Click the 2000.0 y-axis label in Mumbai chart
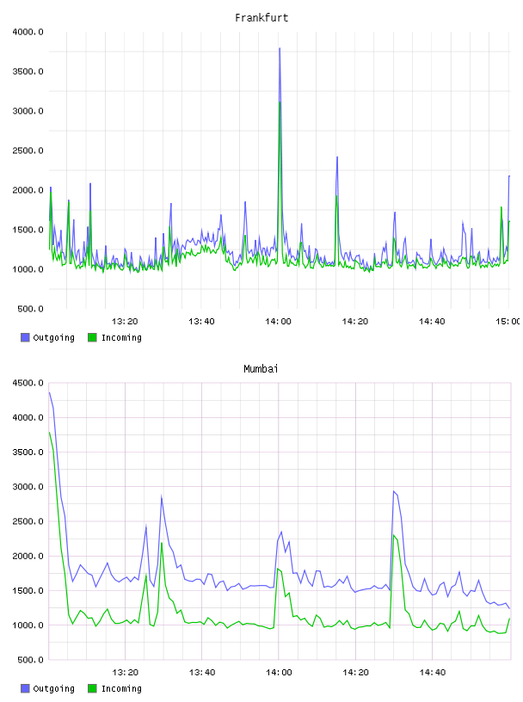Screen dimensions: 523x702 click(28, 556)
